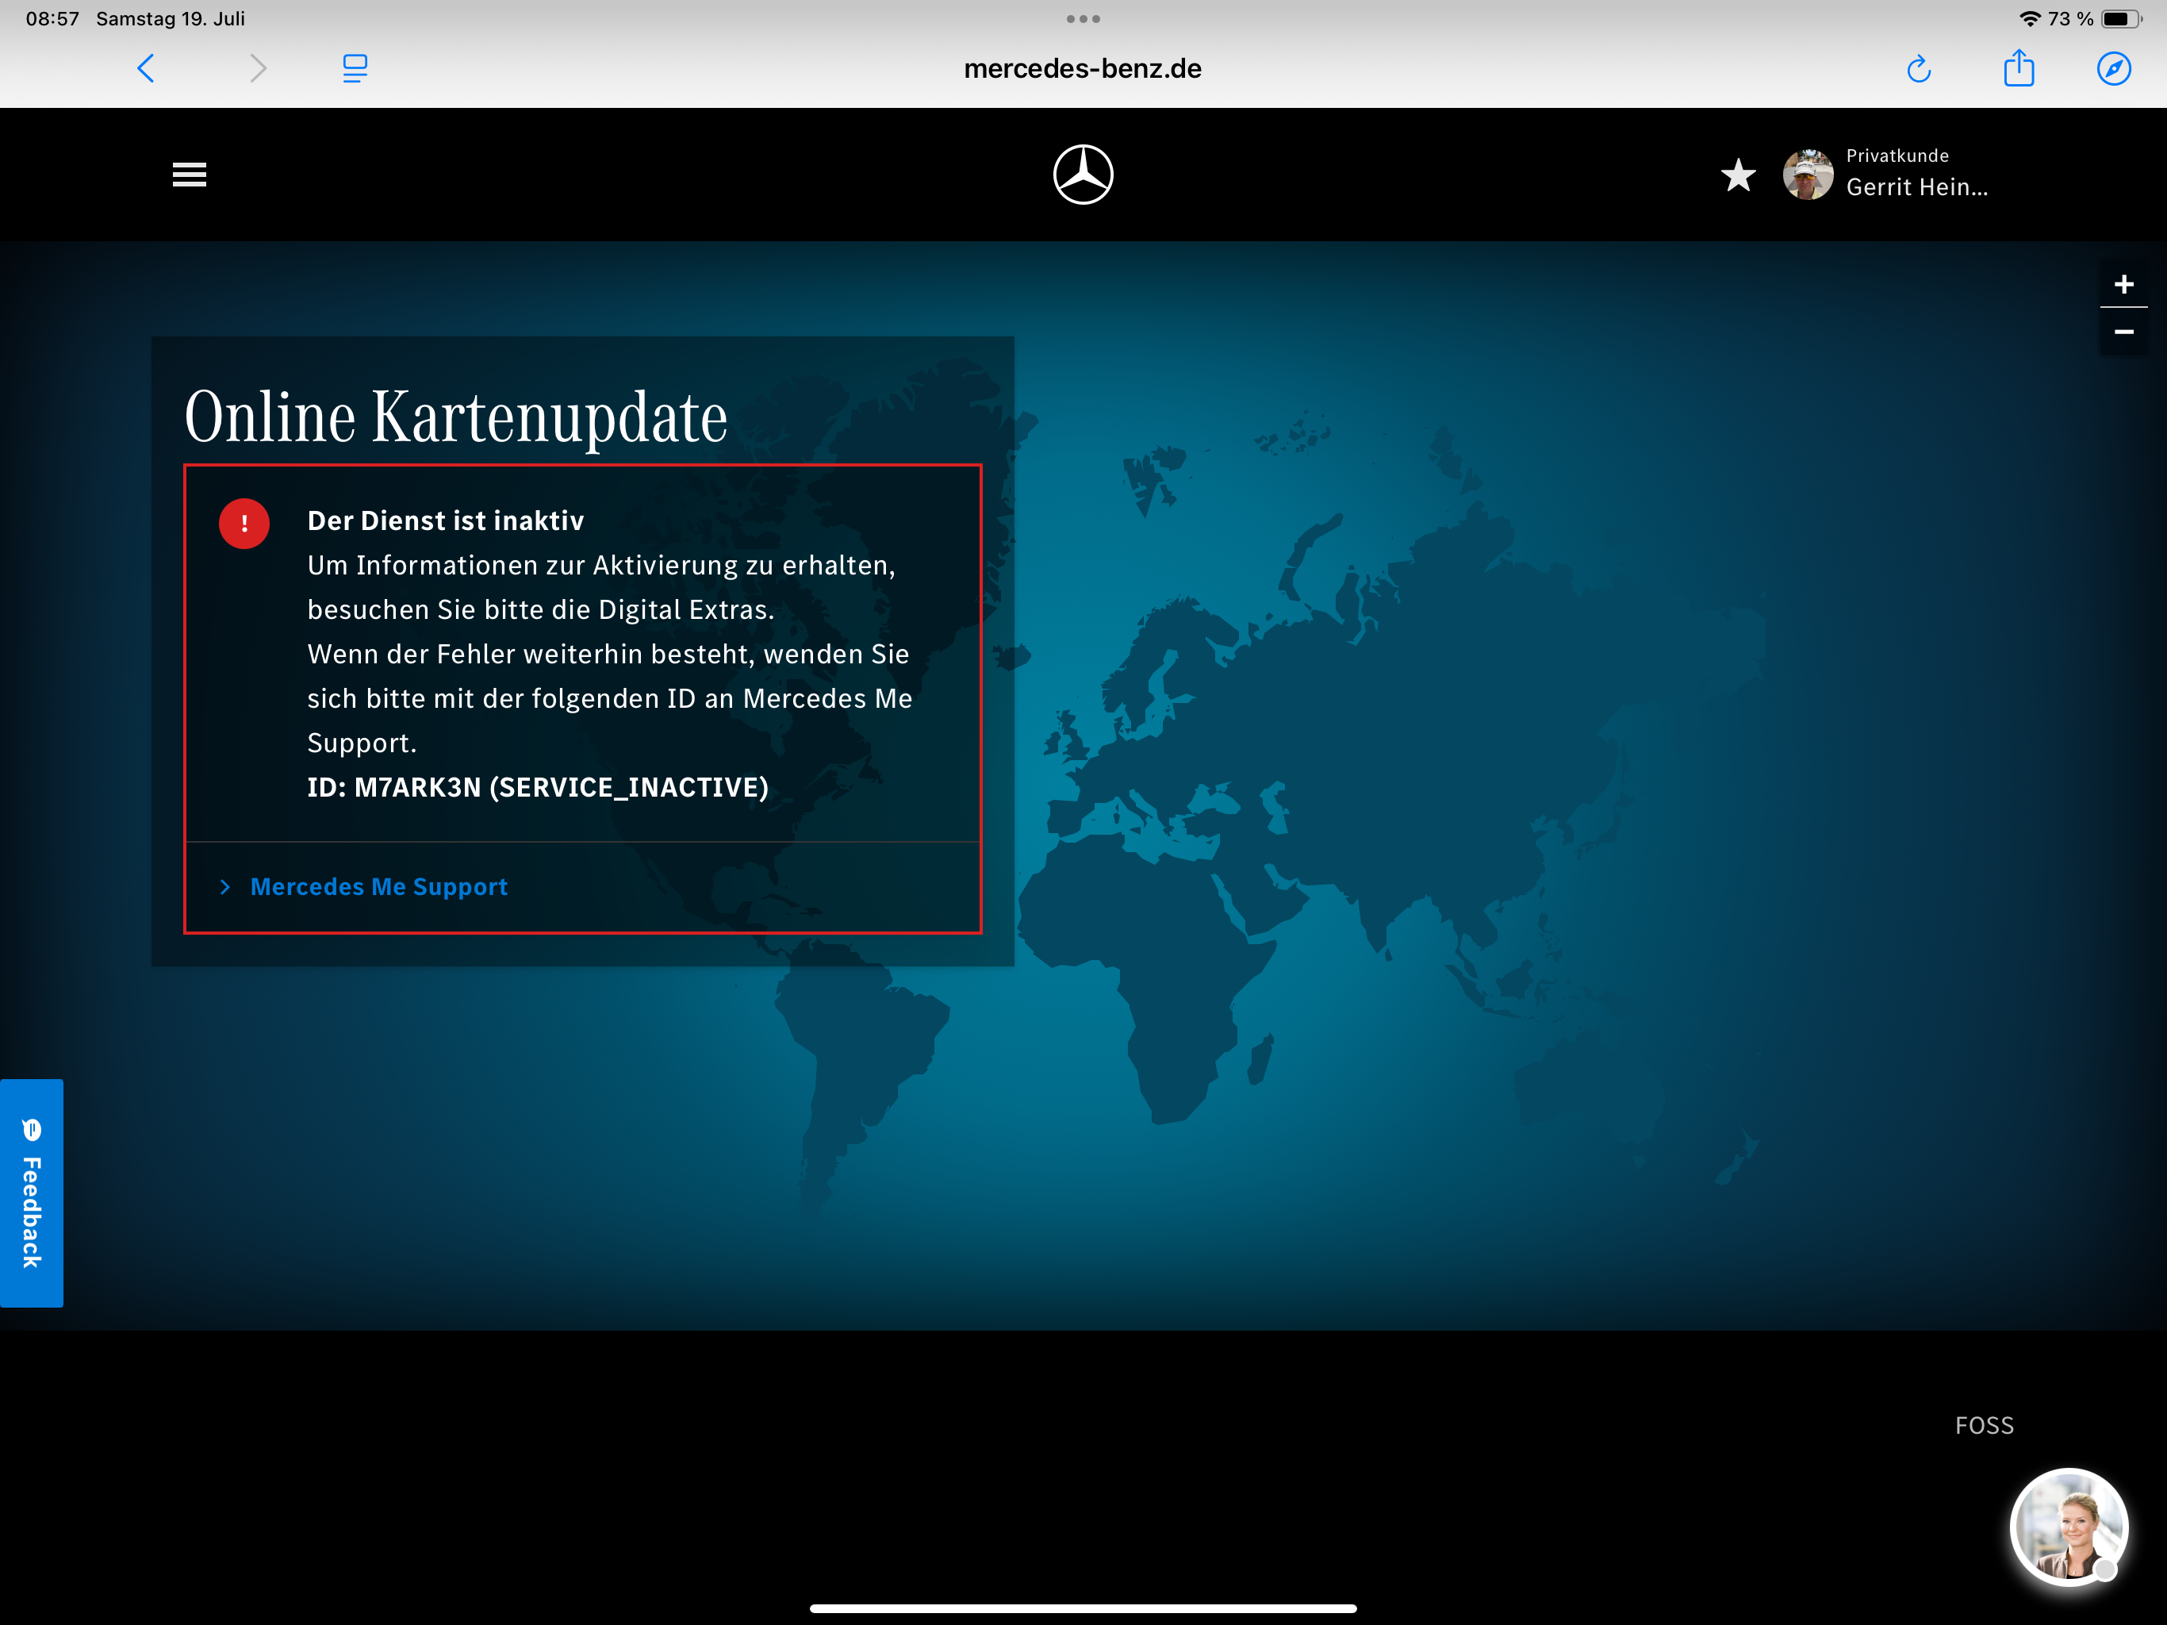Go back using Safari back arrow
Screen dimensions: 2167x1625
pos(146,68)
